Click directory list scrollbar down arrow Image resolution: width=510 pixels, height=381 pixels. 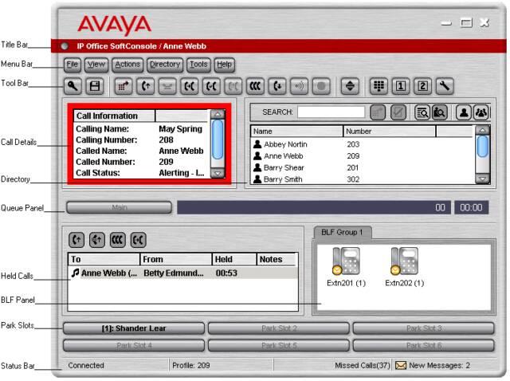[x=483, y=179]
